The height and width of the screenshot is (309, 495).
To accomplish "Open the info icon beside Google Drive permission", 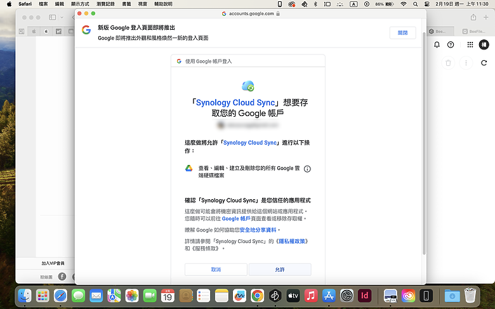I will coord(307,169).
